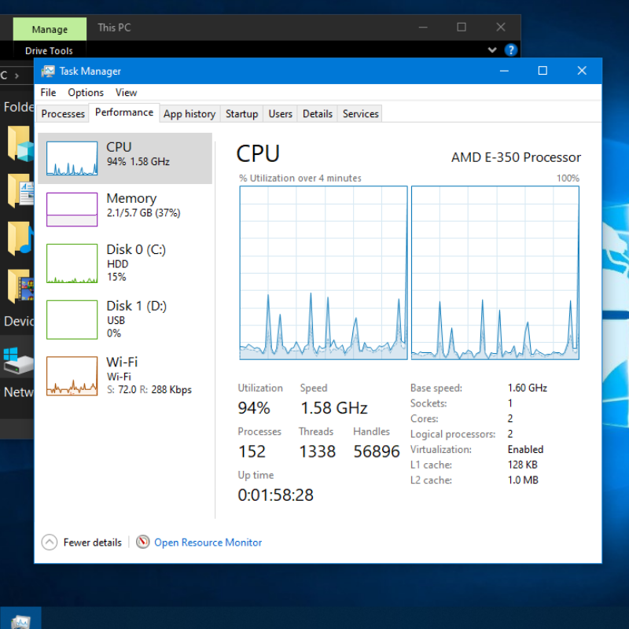Switch to the App history tab
629x629 pixels.
(x=189, y=114)
